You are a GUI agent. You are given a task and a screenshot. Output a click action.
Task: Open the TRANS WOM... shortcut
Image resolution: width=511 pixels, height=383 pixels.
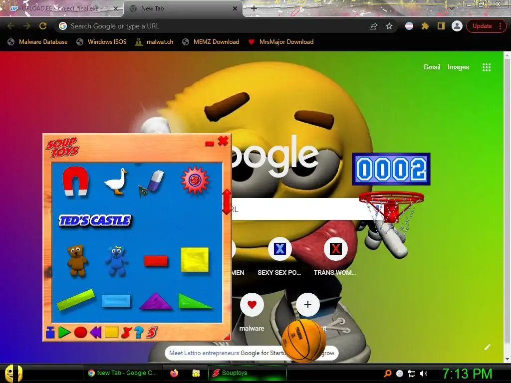click(x=335, y=257)
